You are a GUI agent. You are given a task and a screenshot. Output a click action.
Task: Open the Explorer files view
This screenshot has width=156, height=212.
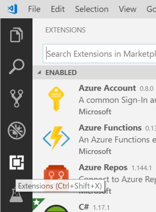(17, 35)
